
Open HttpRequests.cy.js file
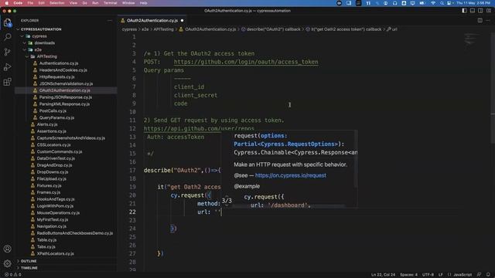[x=56, y=77]
